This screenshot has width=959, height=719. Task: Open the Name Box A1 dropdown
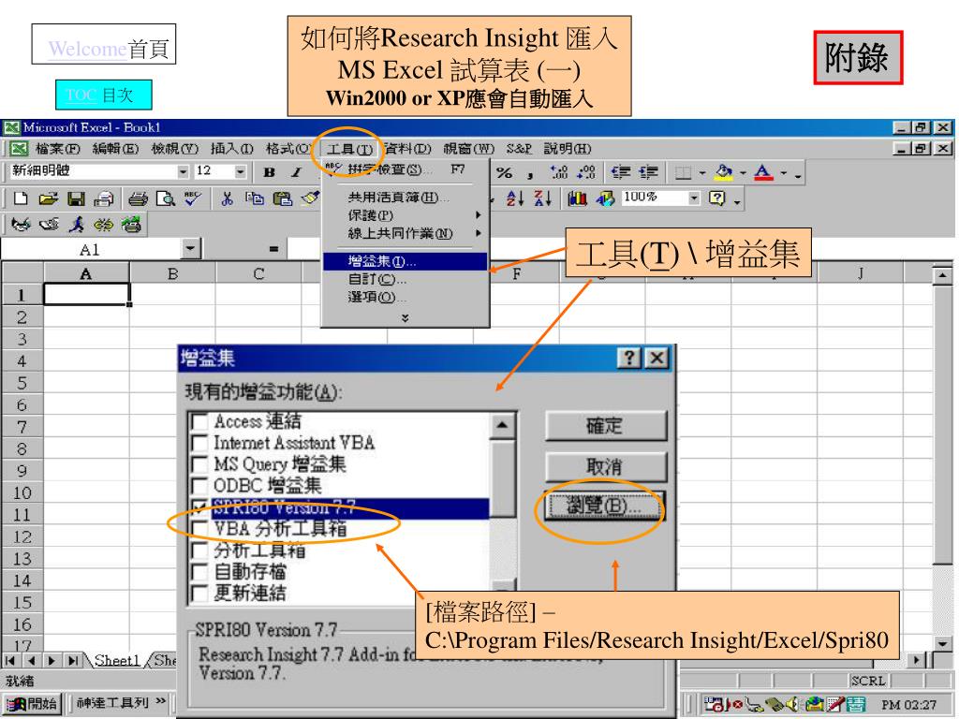(191, 249)
